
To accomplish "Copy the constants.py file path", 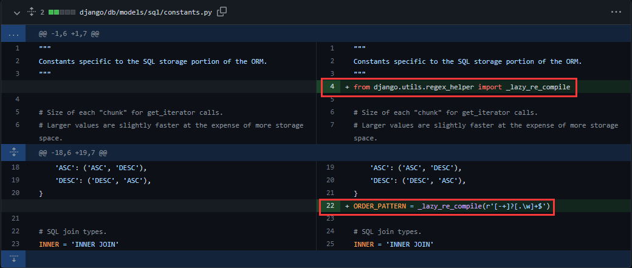I will (x=222, y=12).
